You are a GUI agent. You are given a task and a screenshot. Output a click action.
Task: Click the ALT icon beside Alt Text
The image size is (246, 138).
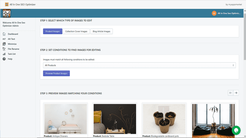(4, 39)
